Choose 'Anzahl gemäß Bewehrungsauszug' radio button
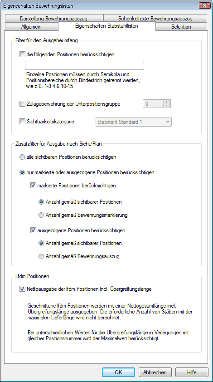The height and width of the screenshot is (382, 213). [42, 256]
